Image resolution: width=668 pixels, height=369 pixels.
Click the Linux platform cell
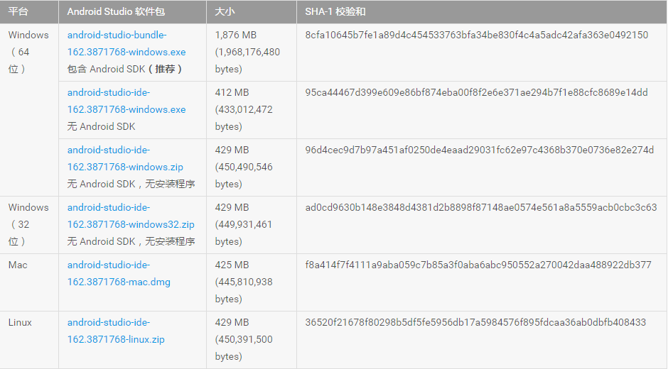pos(20,322)
